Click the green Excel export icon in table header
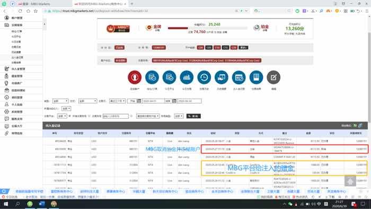Viewport: 371px width, 209px height. (x=355, y=125)
